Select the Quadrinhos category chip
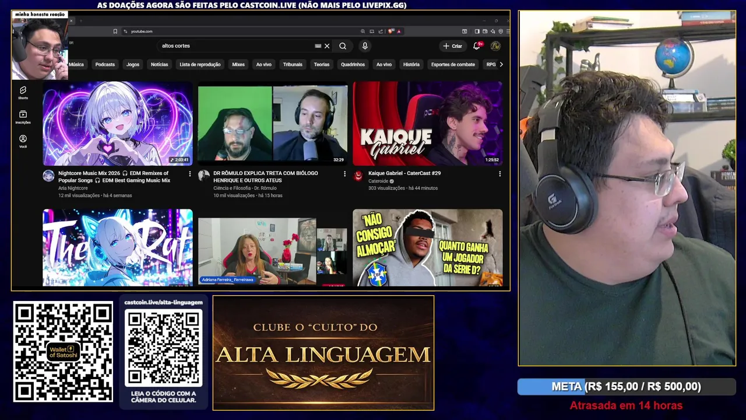This screenshot has height=420, width=746. (x=353, y=65)
